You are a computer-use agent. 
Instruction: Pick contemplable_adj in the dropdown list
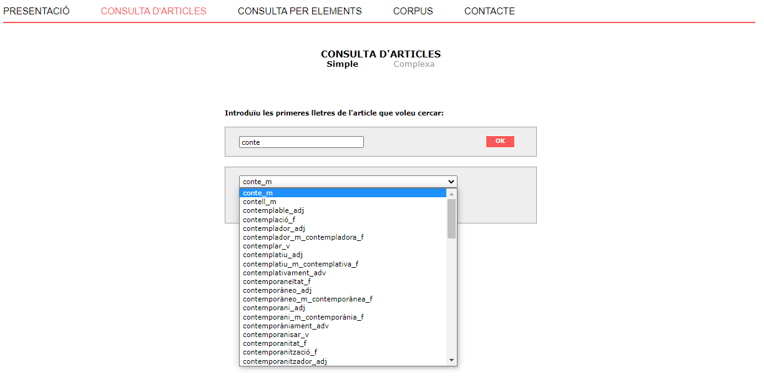tap(273, 210)
